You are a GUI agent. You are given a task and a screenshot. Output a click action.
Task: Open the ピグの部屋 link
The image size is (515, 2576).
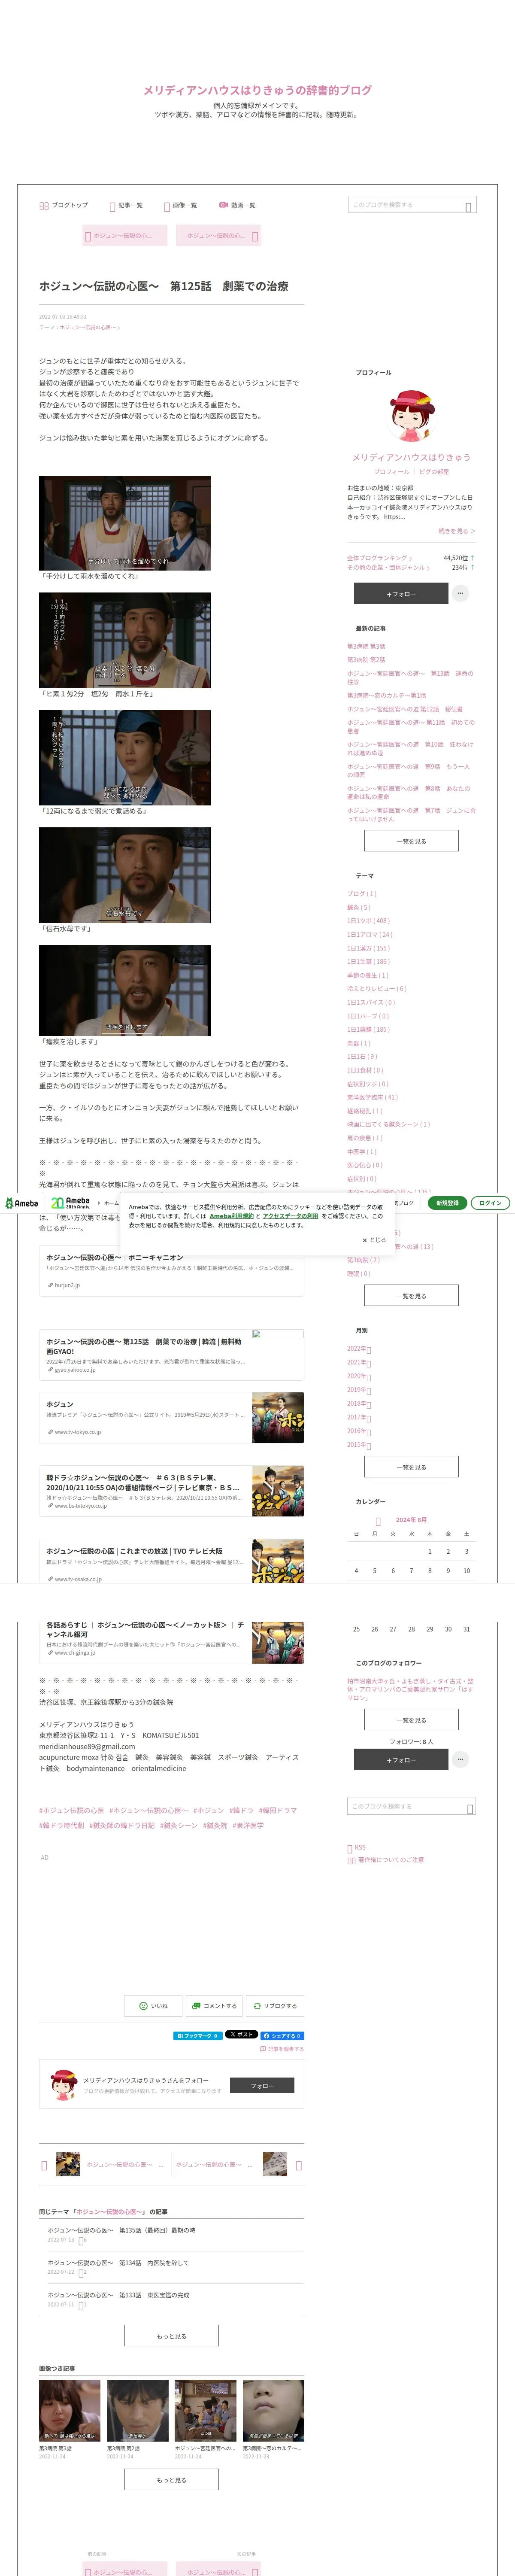click(x=434, y=471)
